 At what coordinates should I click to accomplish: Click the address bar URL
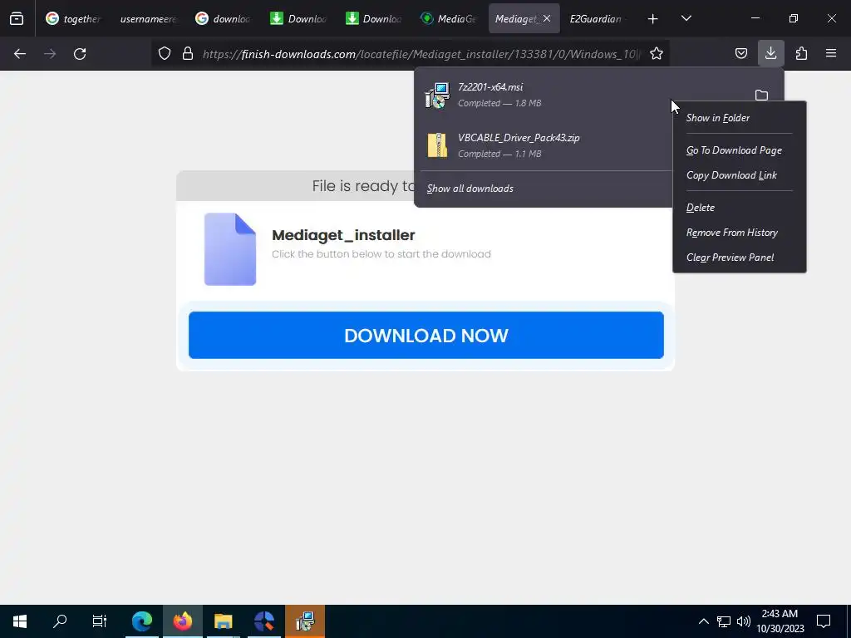[421, 54]
